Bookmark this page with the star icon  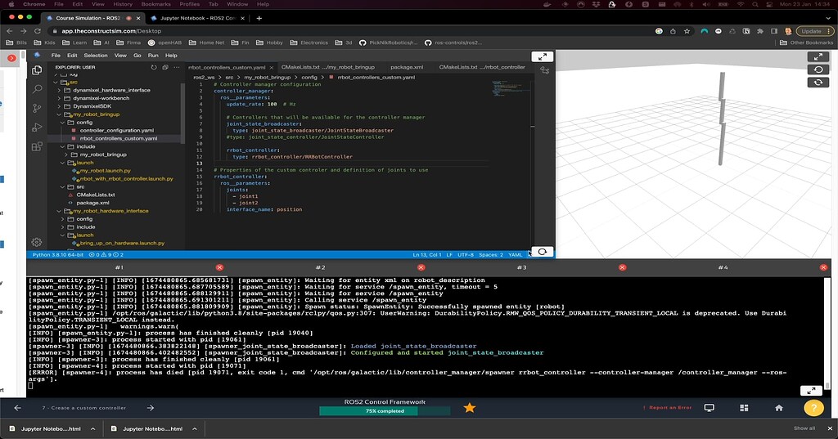pos(687,31)
